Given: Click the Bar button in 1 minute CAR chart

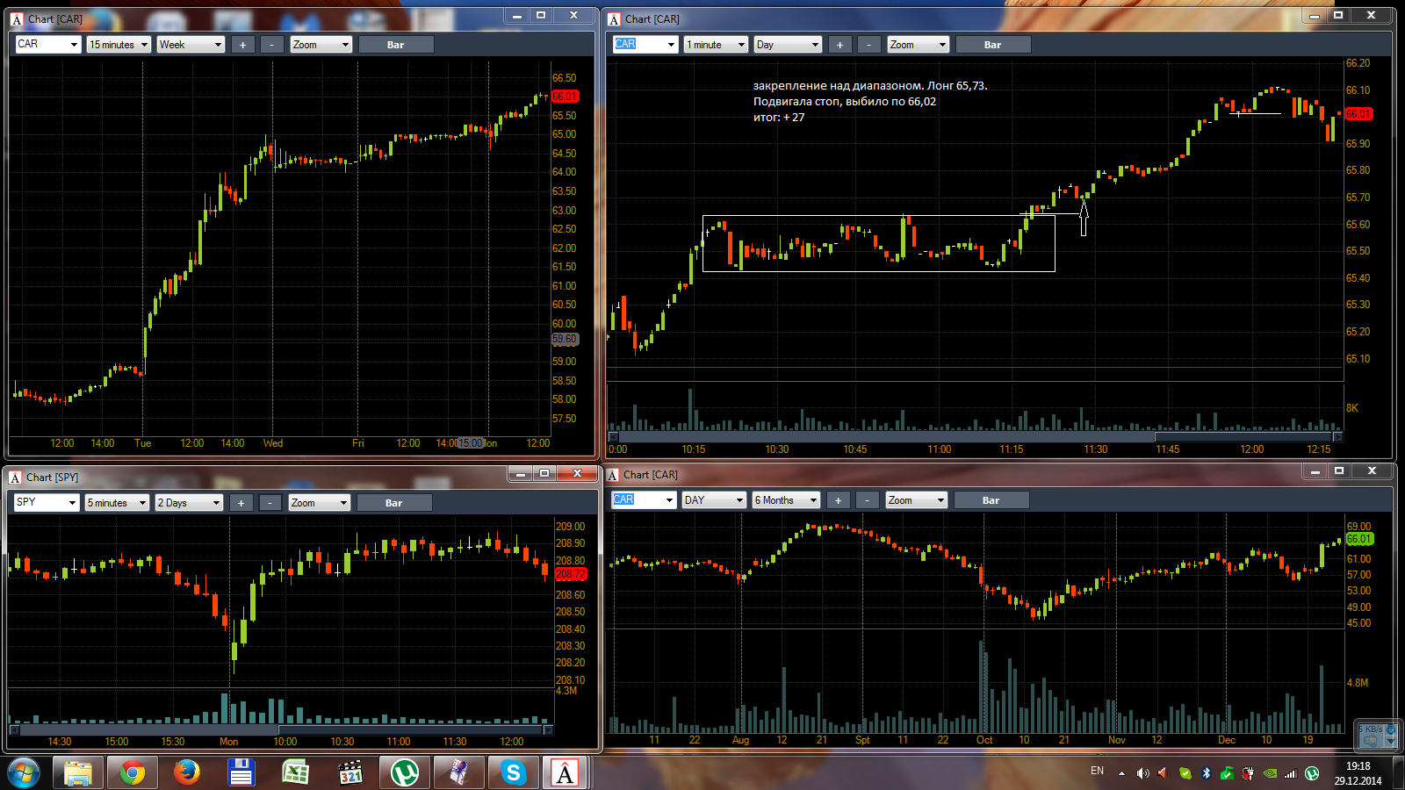Looking at the screenshot, I should 992,45.
